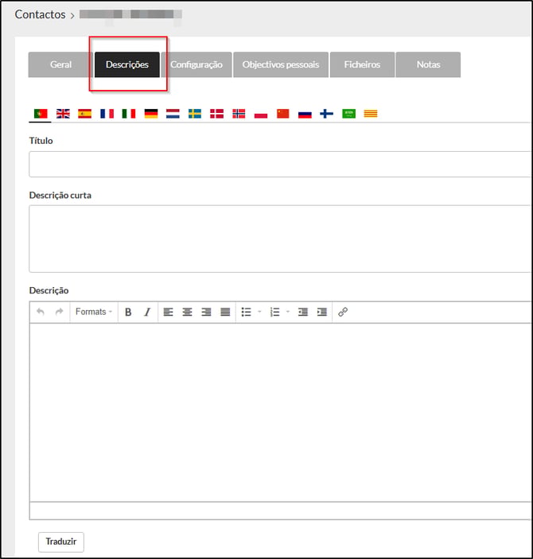This screenshot has width=533, height=559.
Task: Insert a link with the chain icon
Action: coord(343,312)
